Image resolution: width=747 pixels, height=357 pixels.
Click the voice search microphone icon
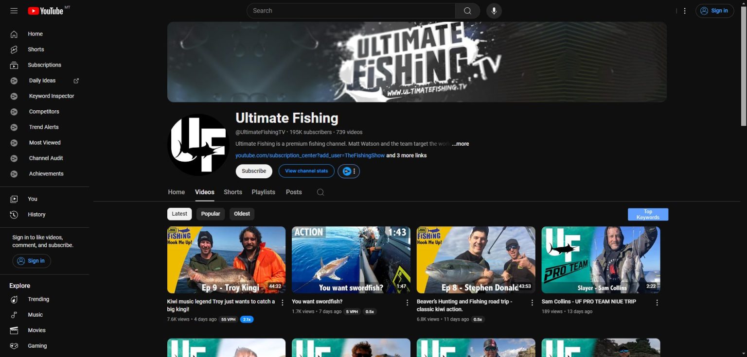494,10
